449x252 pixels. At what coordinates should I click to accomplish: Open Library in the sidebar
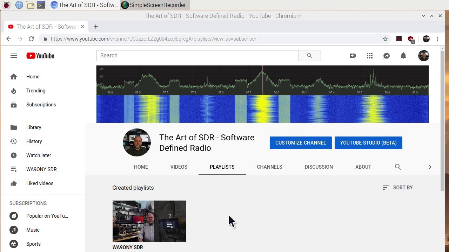[43, 127]
